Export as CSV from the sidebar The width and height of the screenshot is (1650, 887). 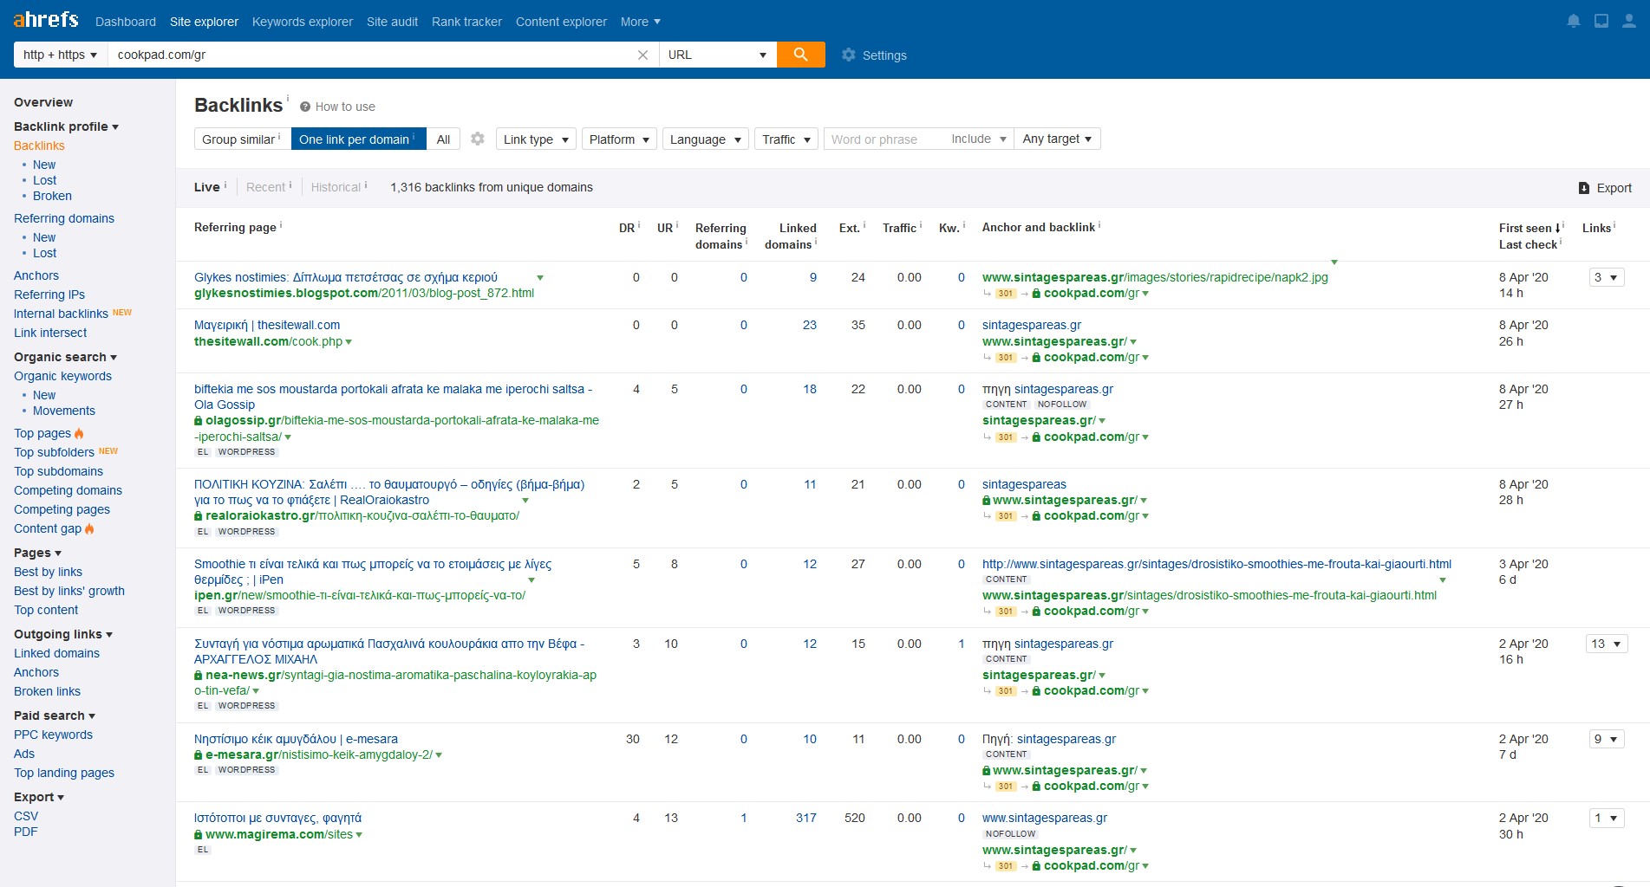pyautogui.click(x=26, y=816)
